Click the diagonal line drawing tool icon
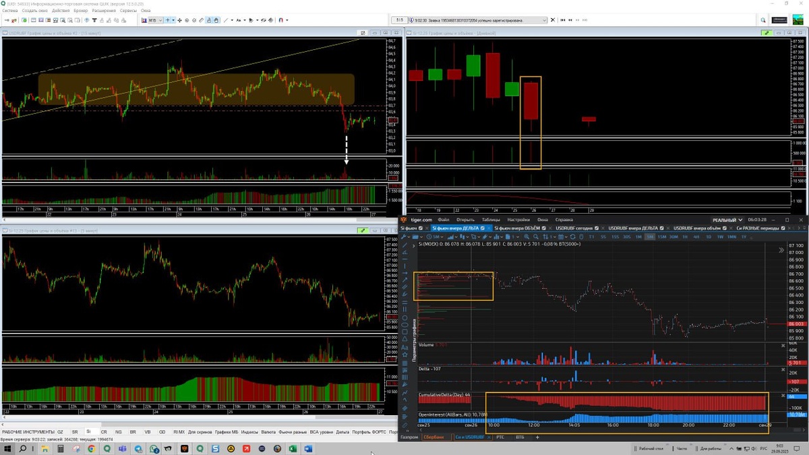Screen dimensions: 809x455 click(x=226, y=20)
